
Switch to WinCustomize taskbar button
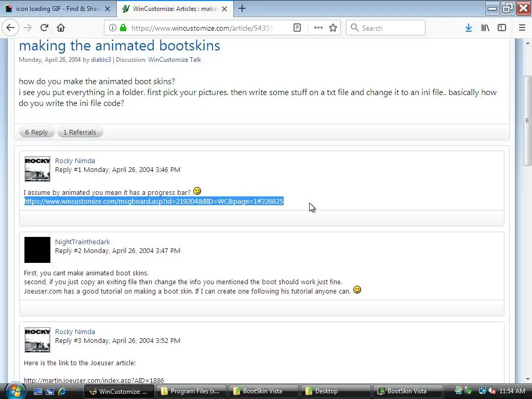click(x=119, y=391)
